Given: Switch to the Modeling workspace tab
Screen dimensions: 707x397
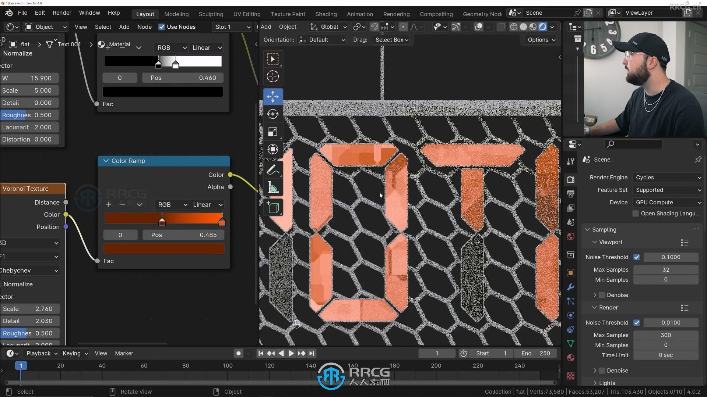Looking at the screenshot, I should (176, 14).
